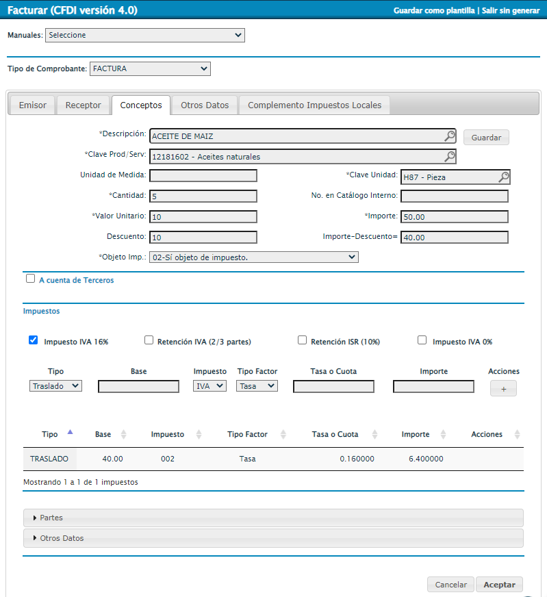547x597 pixels.
Task: Switch to the Emisor tab
Action: click(33, 105)
